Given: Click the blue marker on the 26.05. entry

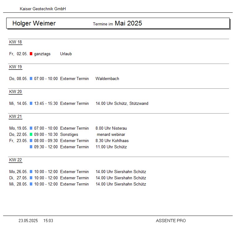Looking at the screenshot, I should click(31, 172).
